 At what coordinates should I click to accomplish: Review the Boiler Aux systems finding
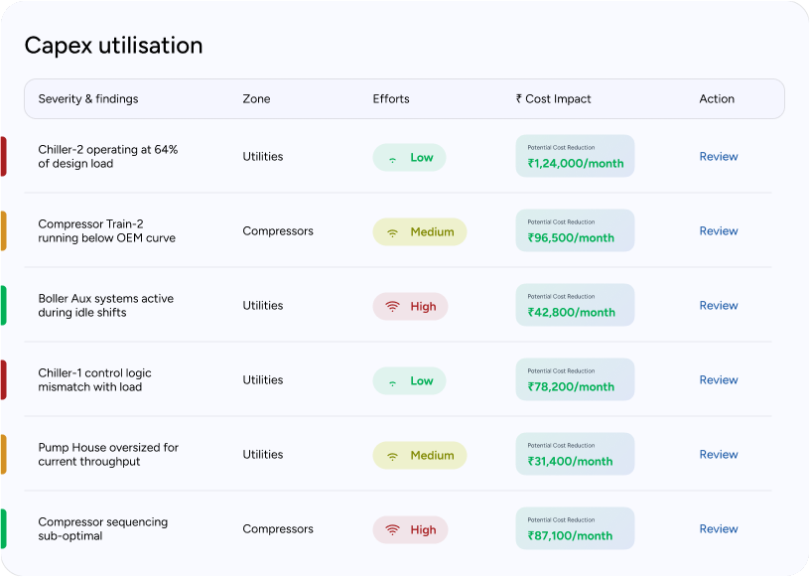(x=718, y=306)
